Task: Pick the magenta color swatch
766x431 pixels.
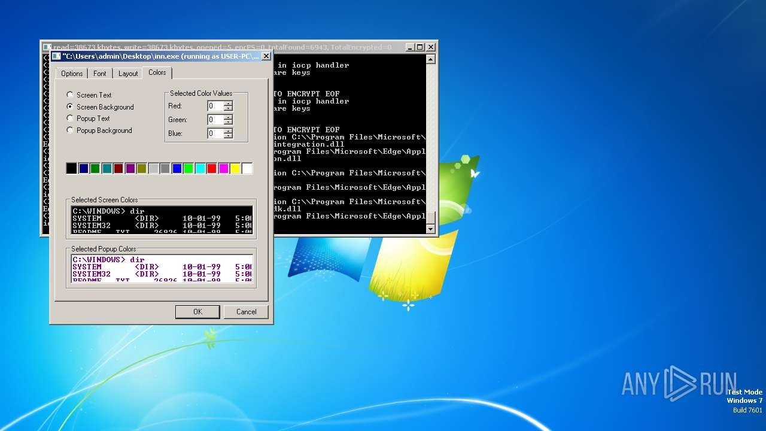Action: coord(223,169)
